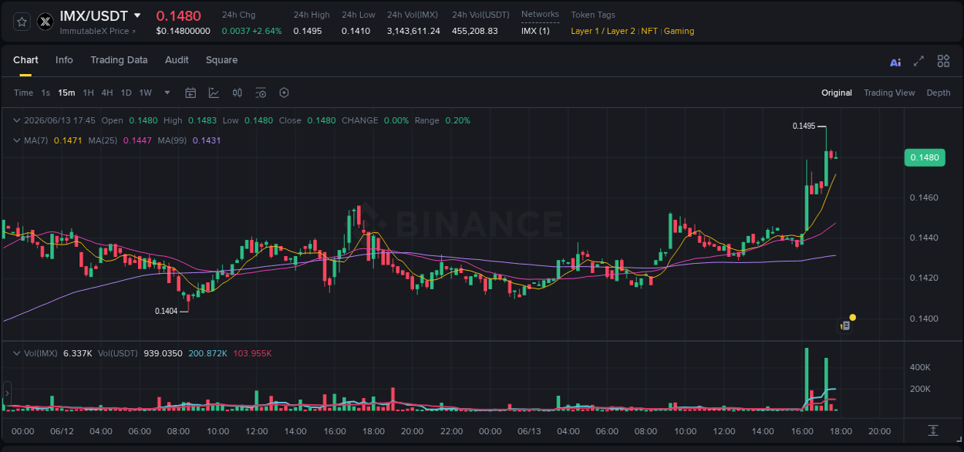The width and height of the screenshot is (964, 452).
Task: Collapse the OHLC data row chevron
Action: coord(18,120)
